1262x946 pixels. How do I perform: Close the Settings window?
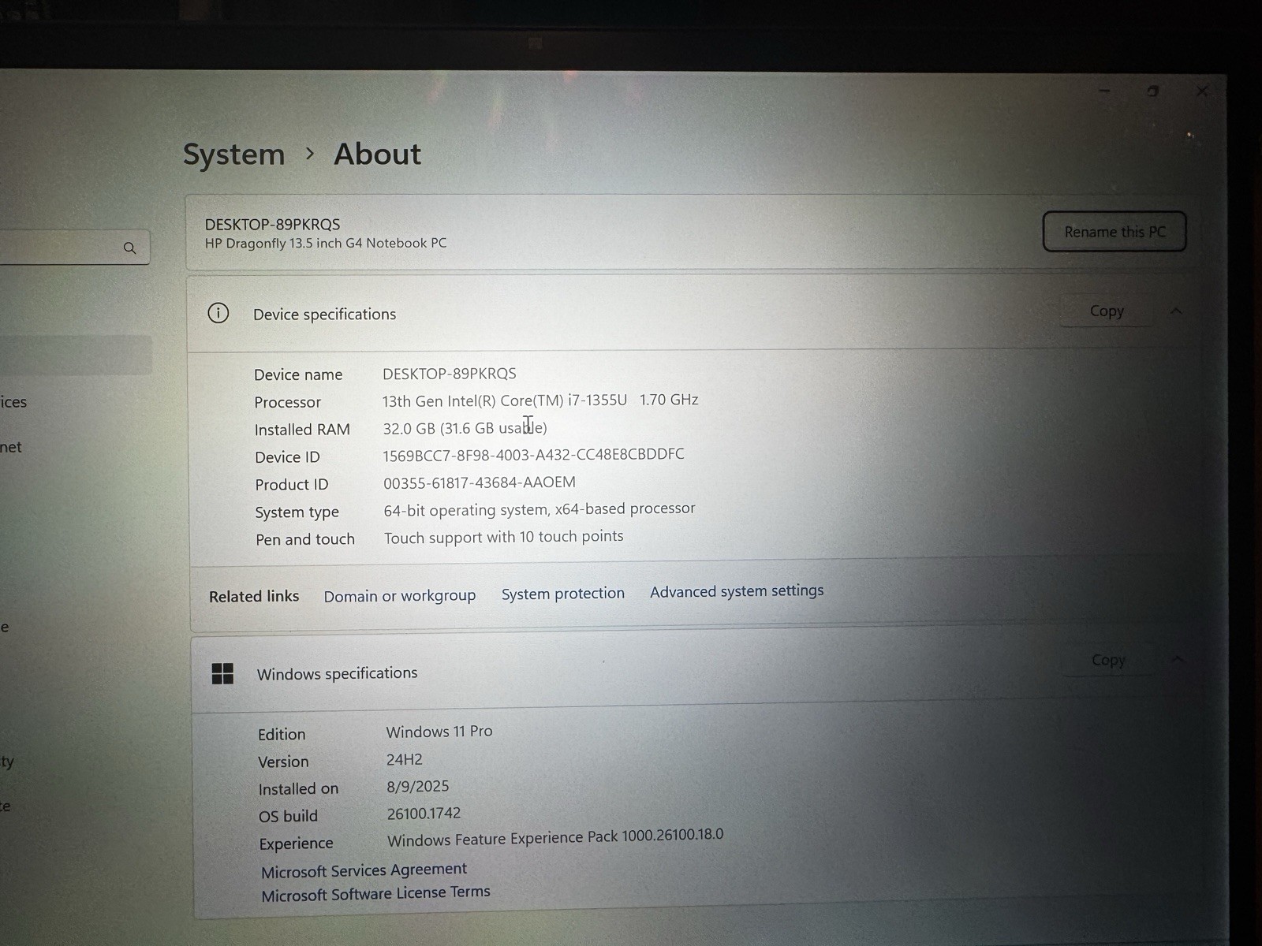[1201, 91]
